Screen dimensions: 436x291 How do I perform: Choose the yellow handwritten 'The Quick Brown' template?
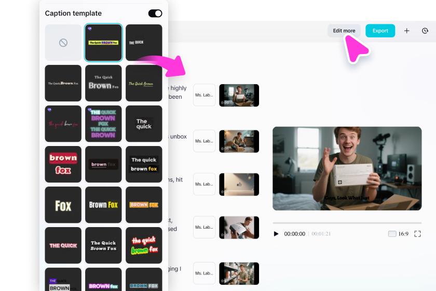(x=144, y=83)
